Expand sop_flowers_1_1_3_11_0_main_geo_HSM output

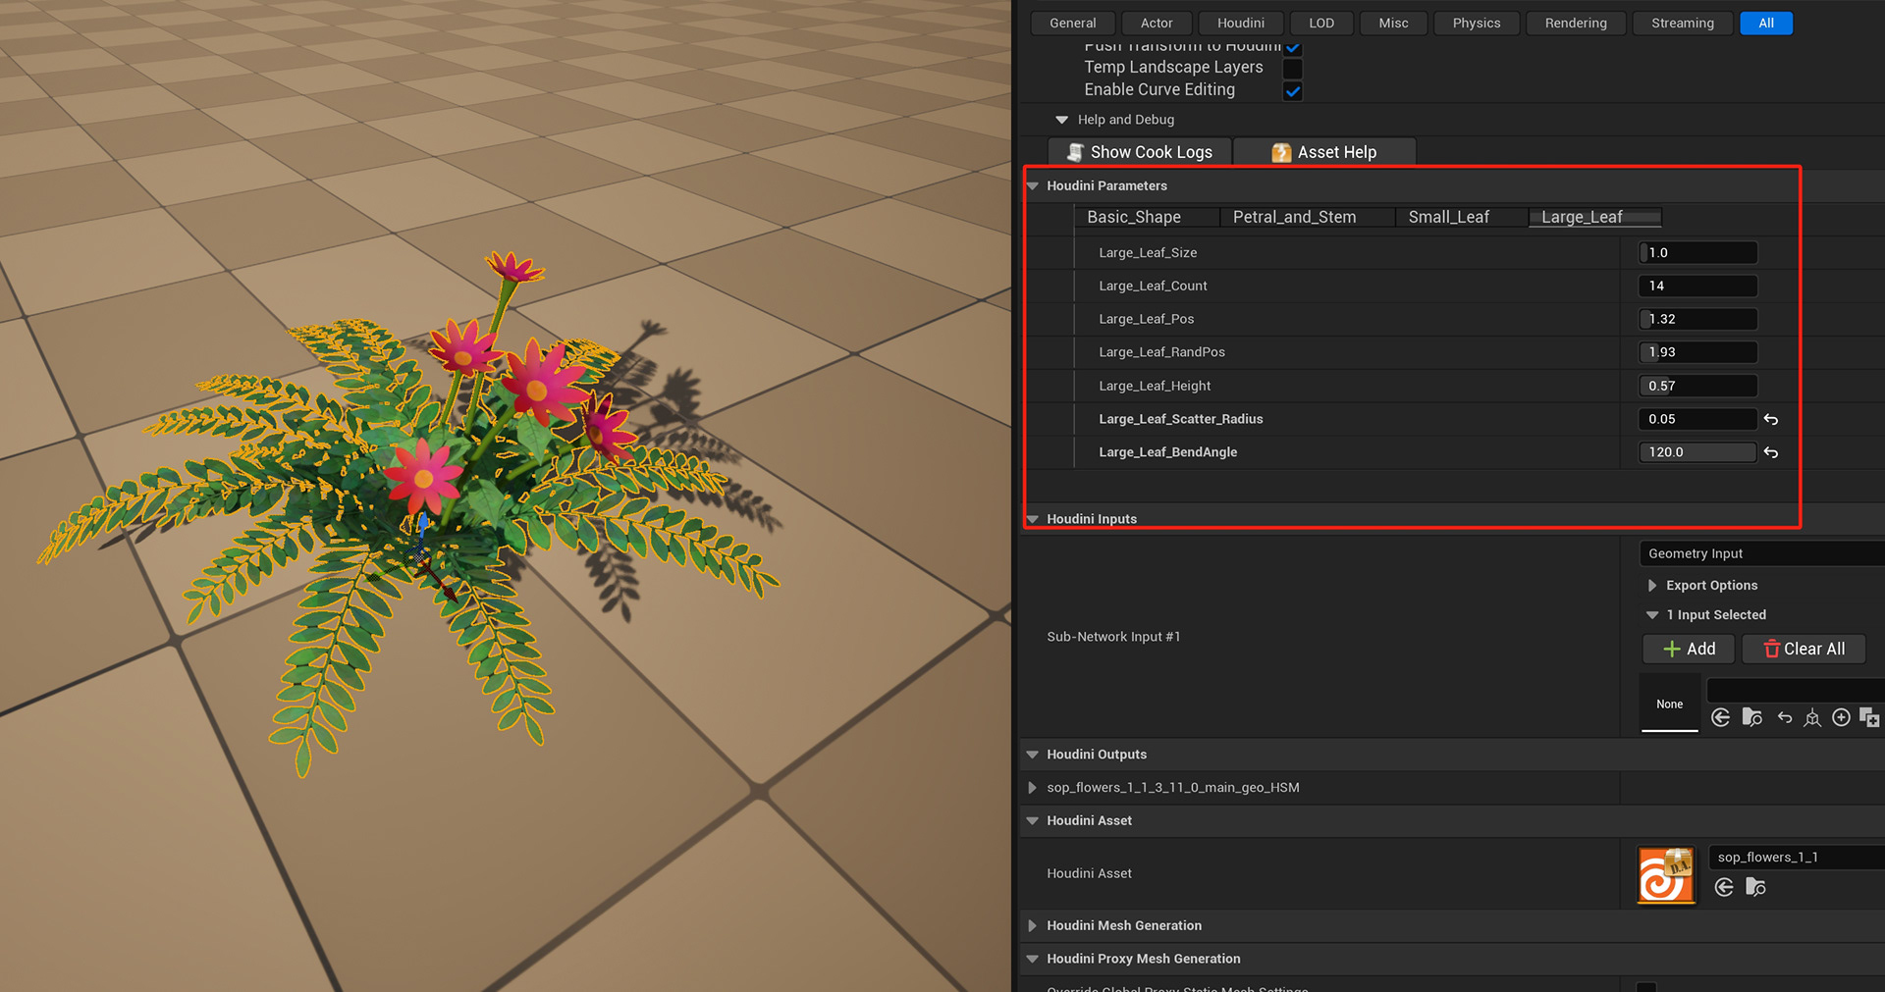click(x=1033, y=788)
